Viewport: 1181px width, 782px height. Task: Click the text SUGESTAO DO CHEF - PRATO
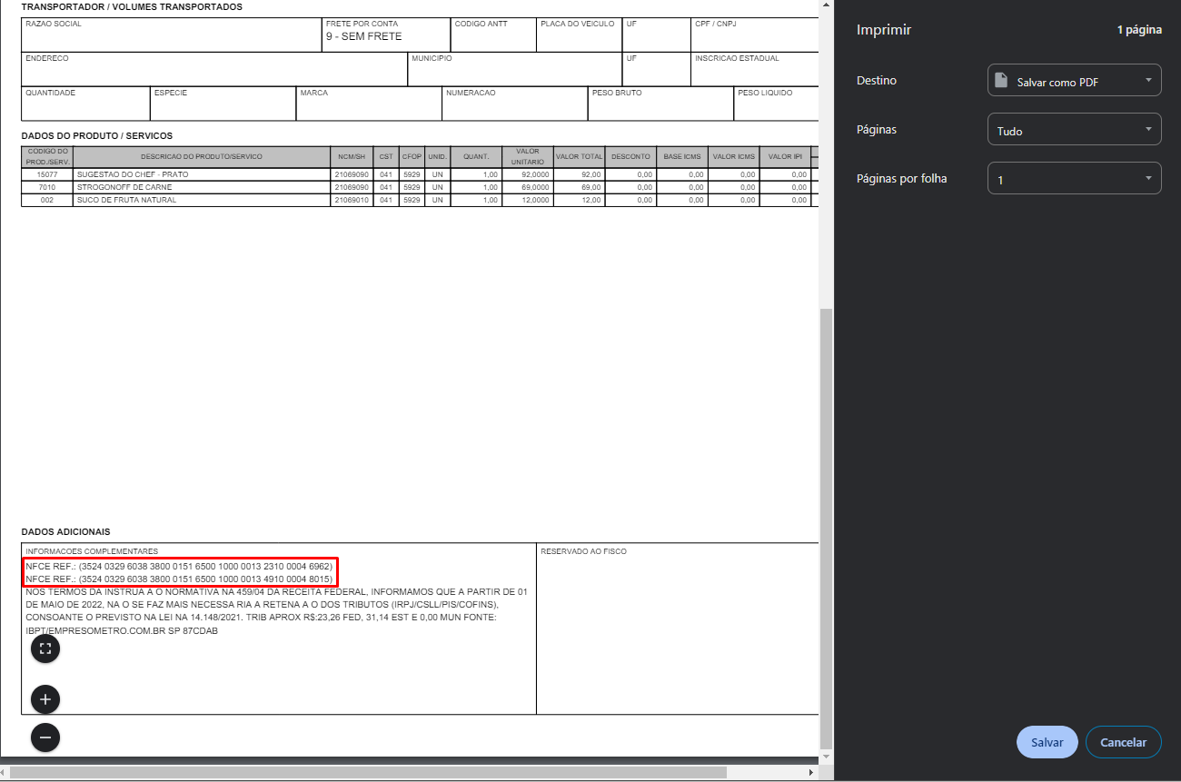pos(133,174)
